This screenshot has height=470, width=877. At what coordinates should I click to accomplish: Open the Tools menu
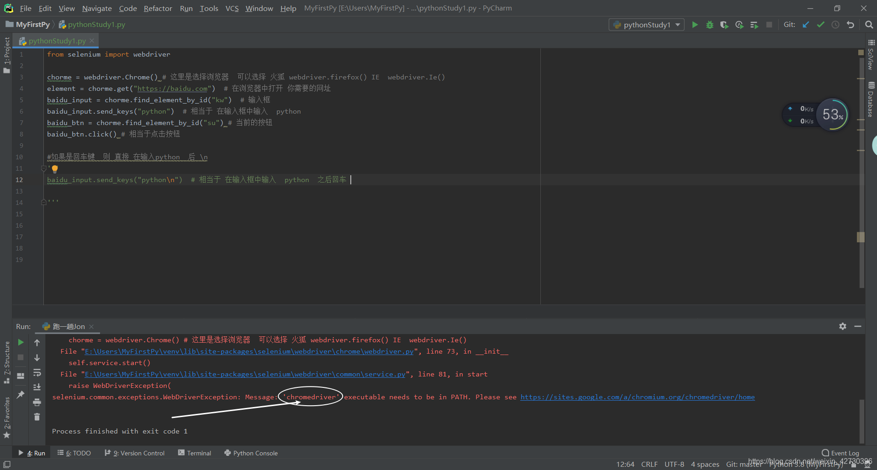tap(209, 8)
